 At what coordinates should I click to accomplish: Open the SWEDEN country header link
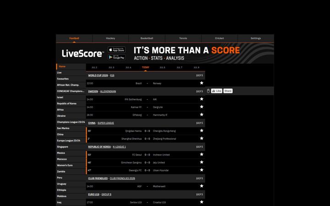(x=93, y=92)
